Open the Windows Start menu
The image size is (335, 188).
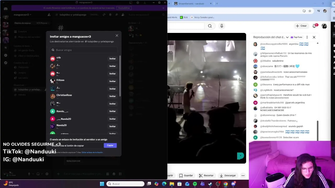pos(102,184)
